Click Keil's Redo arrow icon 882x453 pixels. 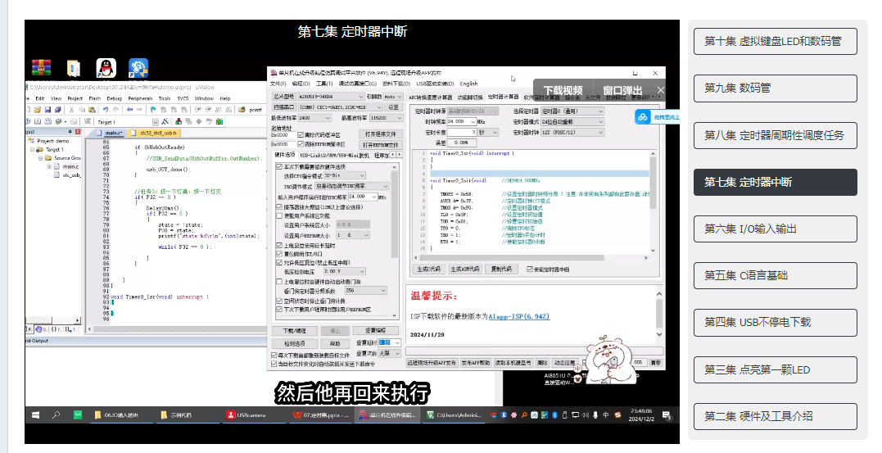pos(116,109)
